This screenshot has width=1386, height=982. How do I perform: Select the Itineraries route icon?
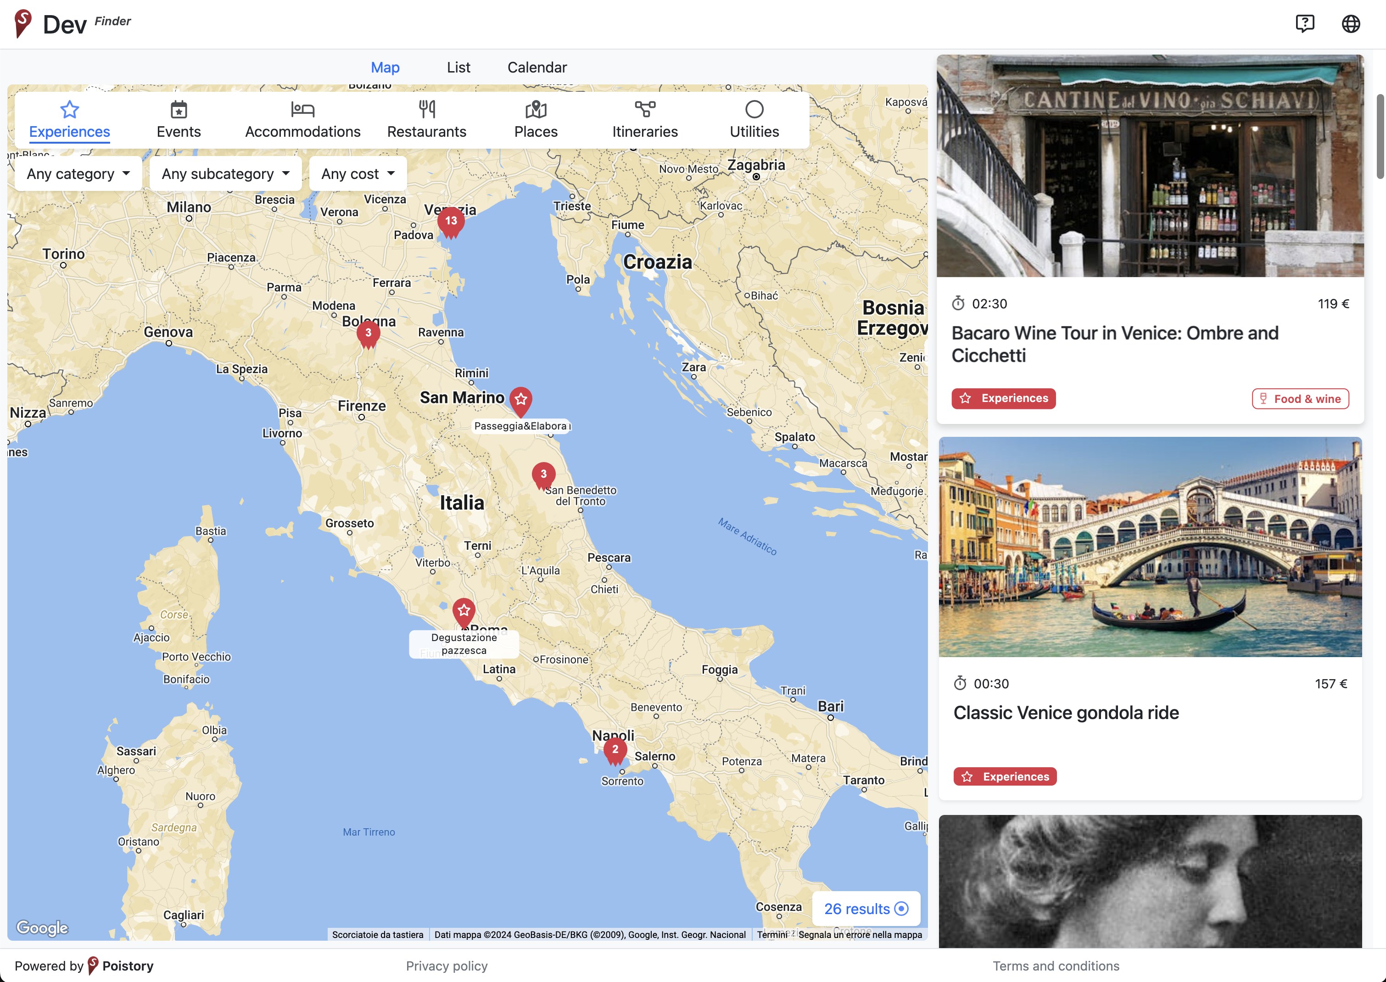click(645, 110)
